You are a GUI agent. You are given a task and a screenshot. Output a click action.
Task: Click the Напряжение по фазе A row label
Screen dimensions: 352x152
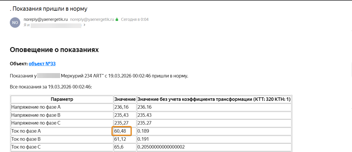(36, 107)
